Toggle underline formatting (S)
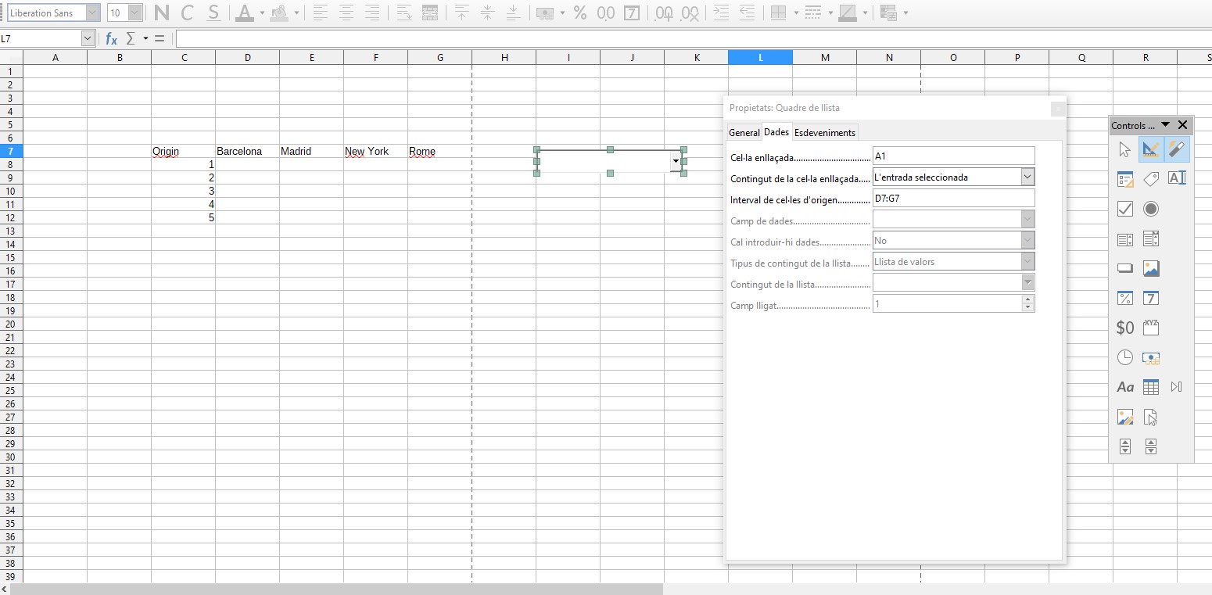1212x595 pixels. pos(213,13)
